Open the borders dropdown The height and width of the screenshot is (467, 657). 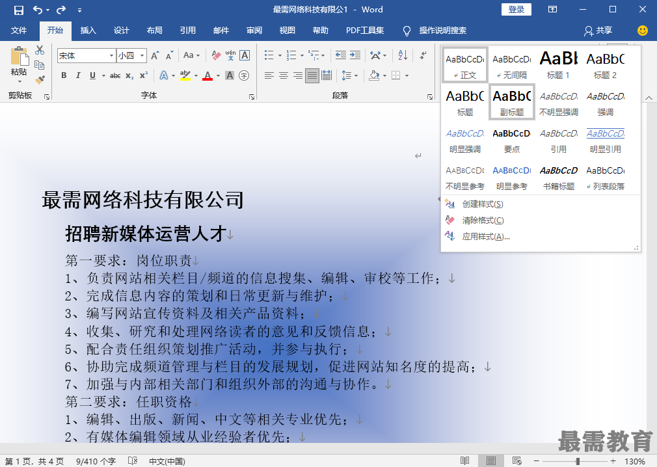coord(407,76)
